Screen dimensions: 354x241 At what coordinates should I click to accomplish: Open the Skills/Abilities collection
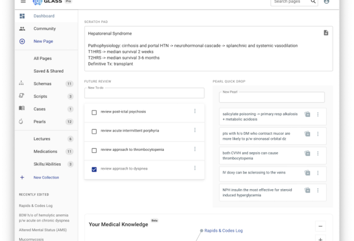[x=47, y=164]
